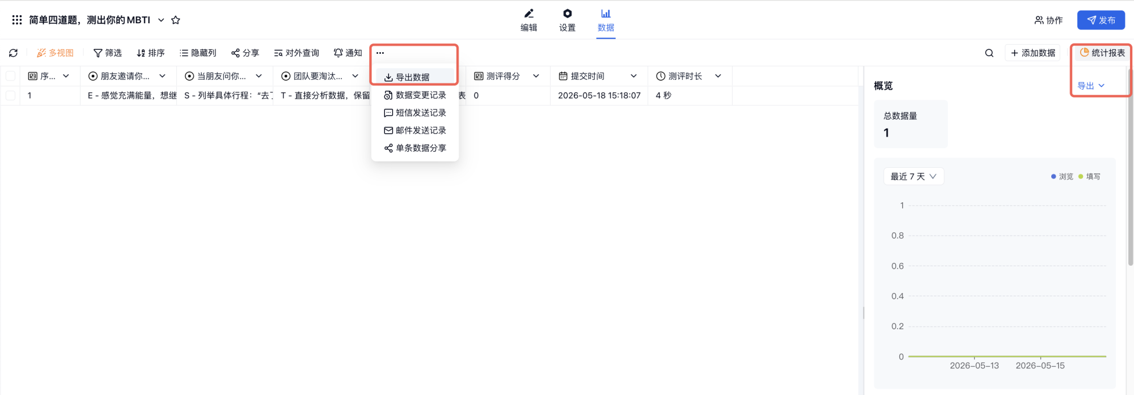Image resolution: width=1134 pixels, height=395 pixels.
Task: Refresh the data table
Action: pyautogui.click(x=14, y=53)
